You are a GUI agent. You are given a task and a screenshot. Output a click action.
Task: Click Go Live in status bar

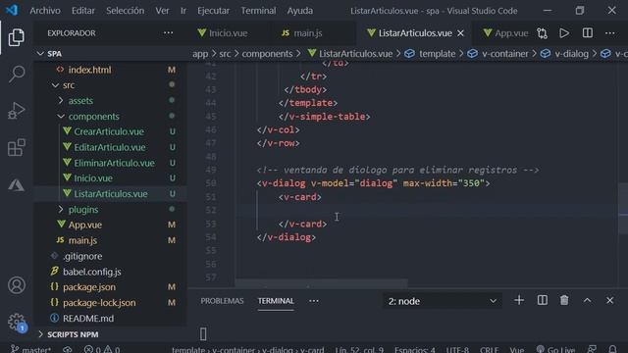(556, 349)
